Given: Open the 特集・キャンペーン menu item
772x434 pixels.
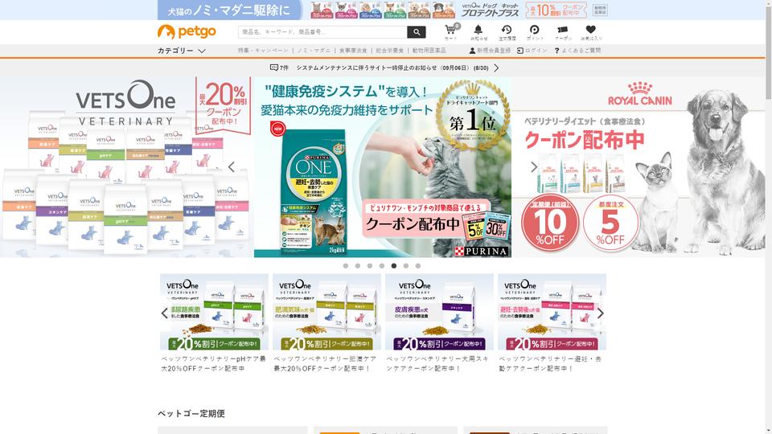Looking at the screenshot, I should (x=264, y=51).
